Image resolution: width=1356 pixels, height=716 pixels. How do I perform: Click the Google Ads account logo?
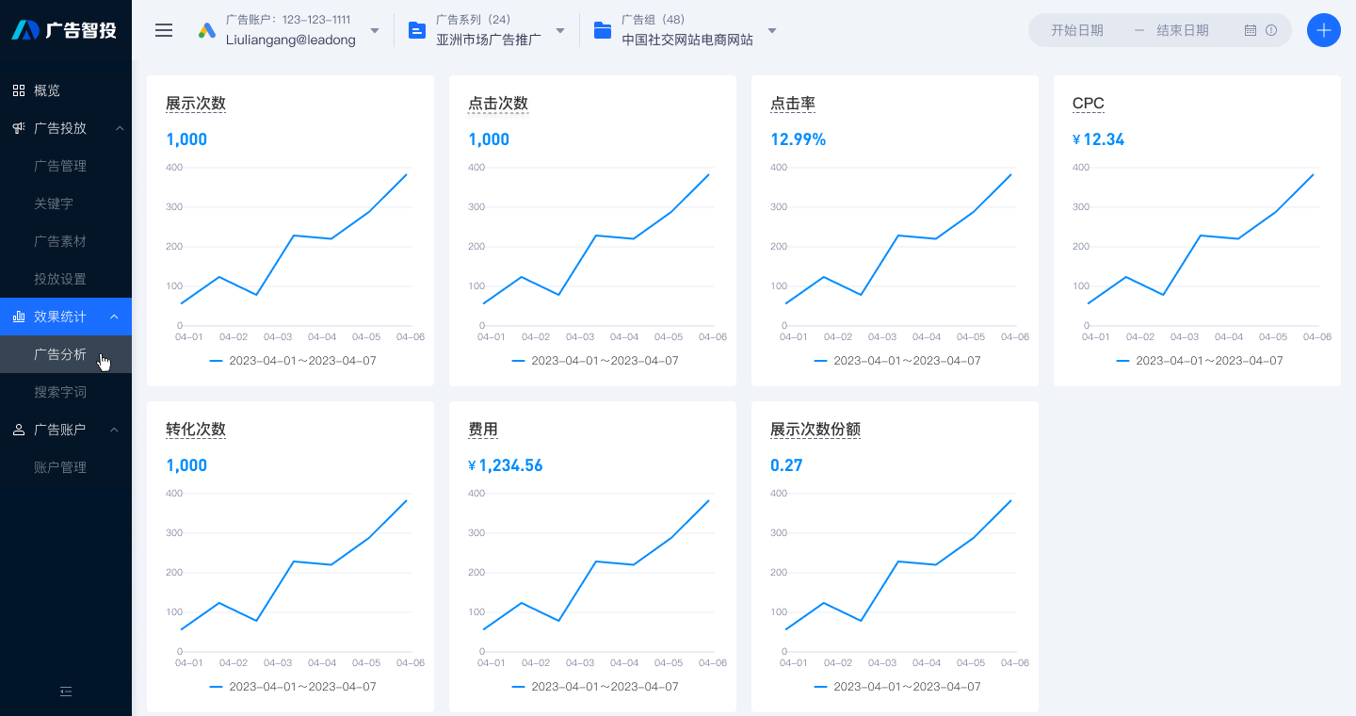point(207,30)
